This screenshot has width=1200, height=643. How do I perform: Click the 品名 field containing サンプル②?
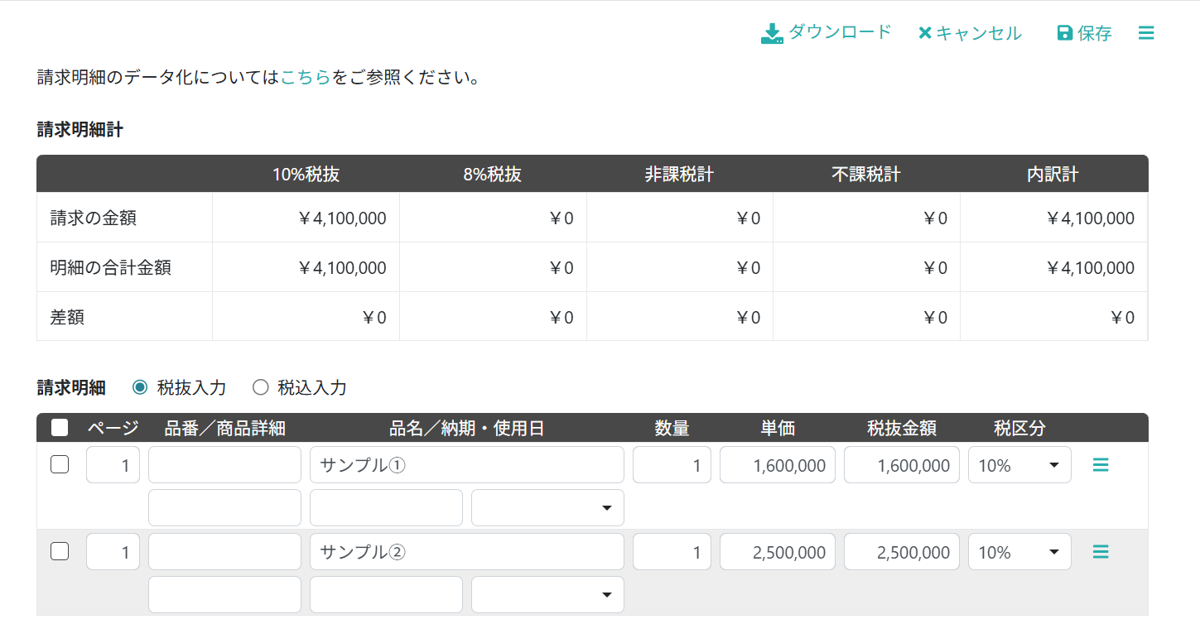pyautogui.click(x=466, y=552)
